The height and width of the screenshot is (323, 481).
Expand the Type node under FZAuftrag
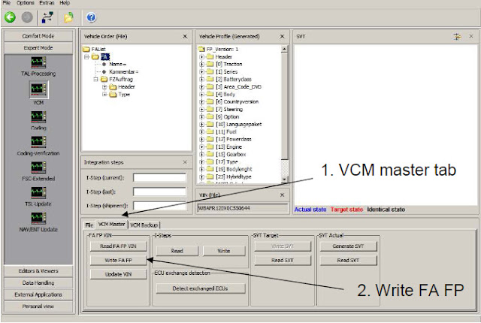[104, 95]
